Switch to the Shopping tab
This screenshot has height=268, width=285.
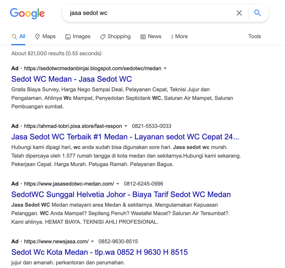tap(119, 37)
